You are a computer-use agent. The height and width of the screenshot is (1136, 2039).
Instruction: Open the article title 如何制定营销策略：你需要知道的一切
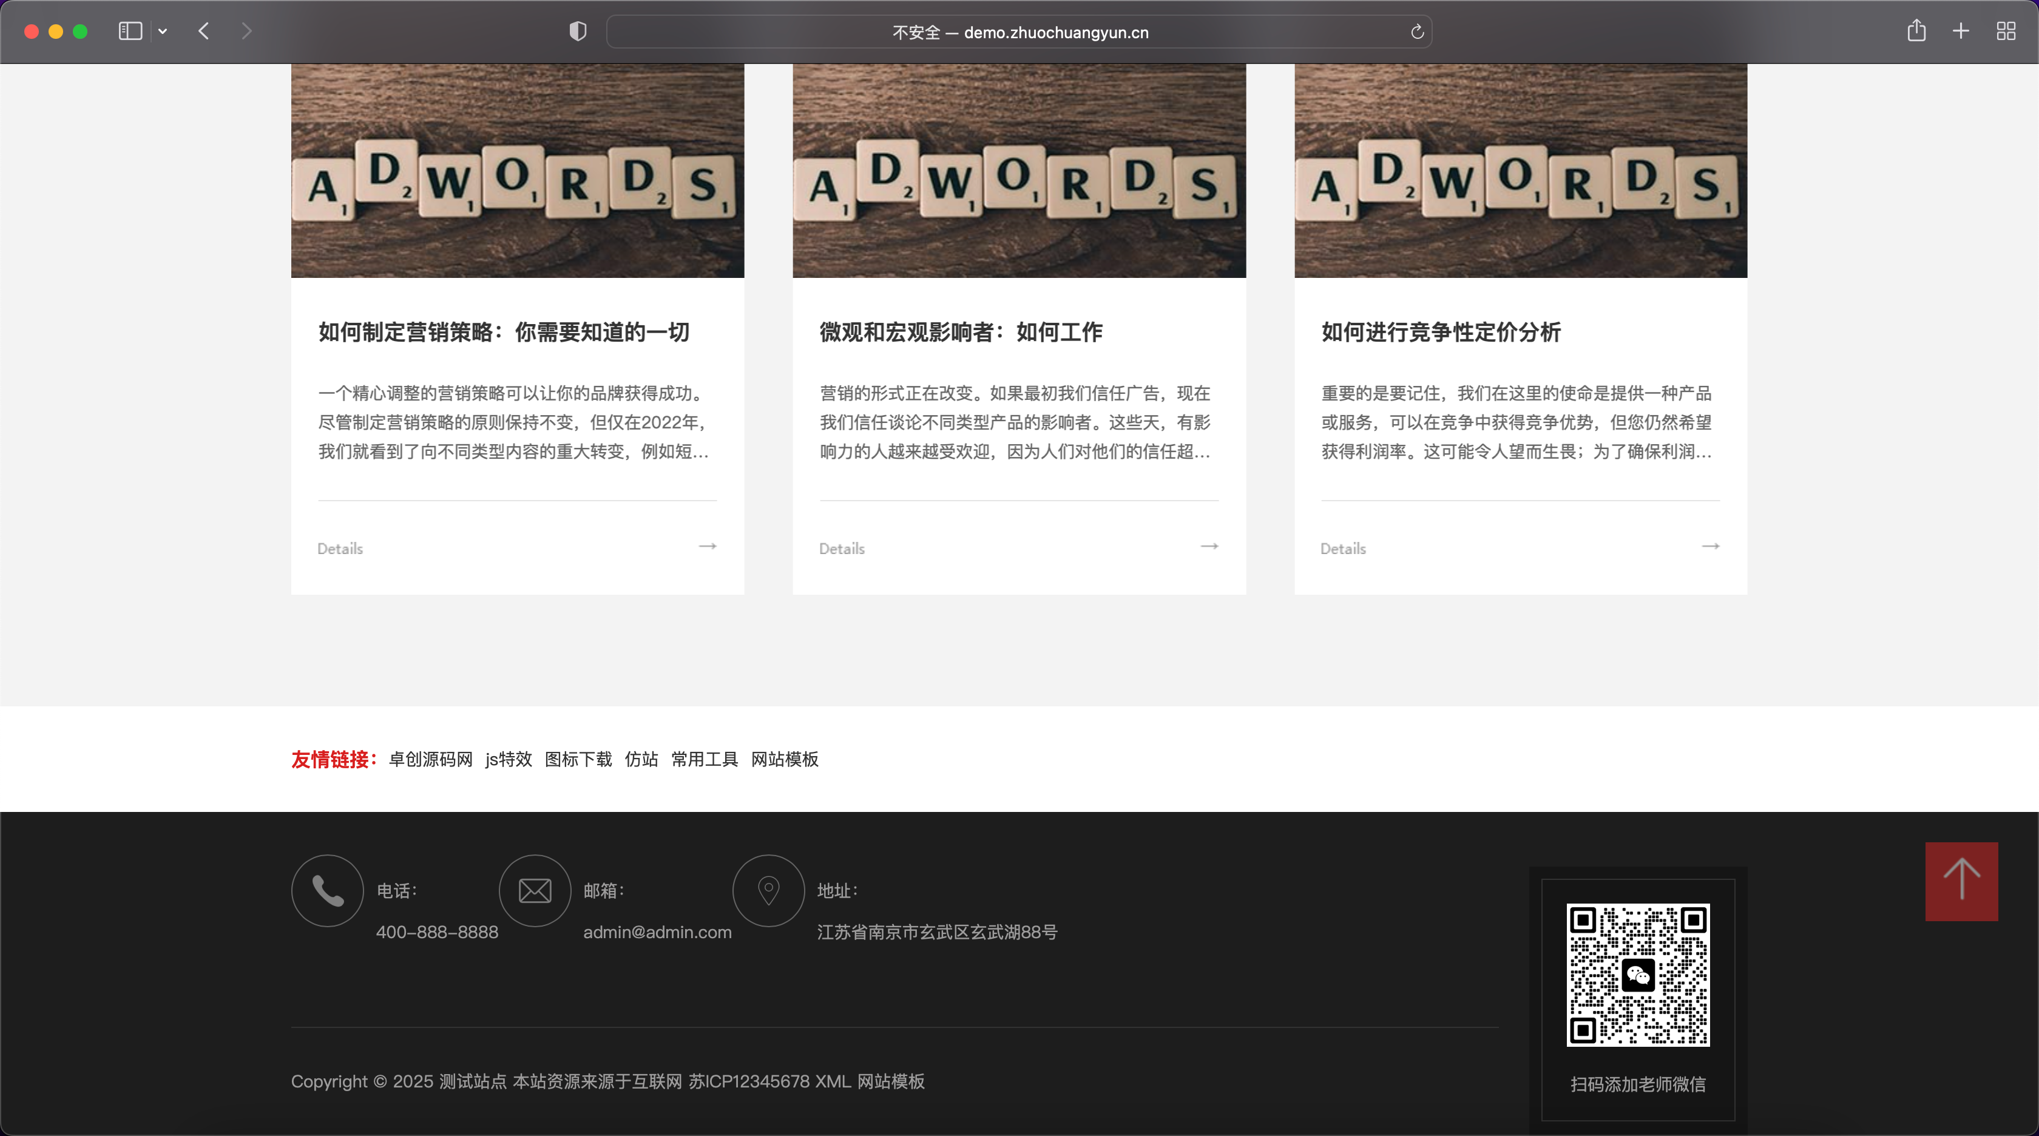coord(504,333)
